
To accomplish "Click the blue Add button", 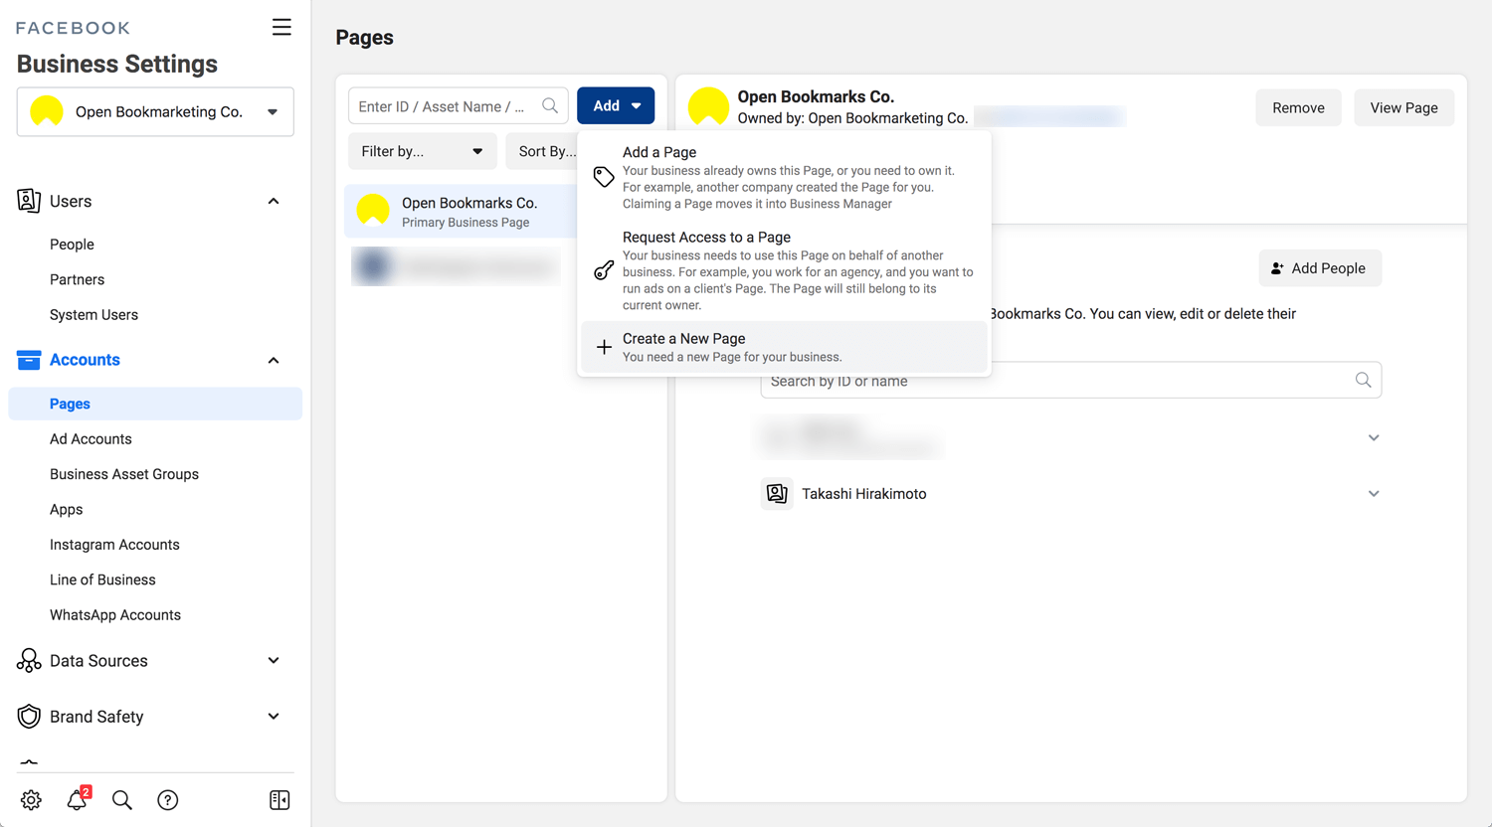I will 616,105.
